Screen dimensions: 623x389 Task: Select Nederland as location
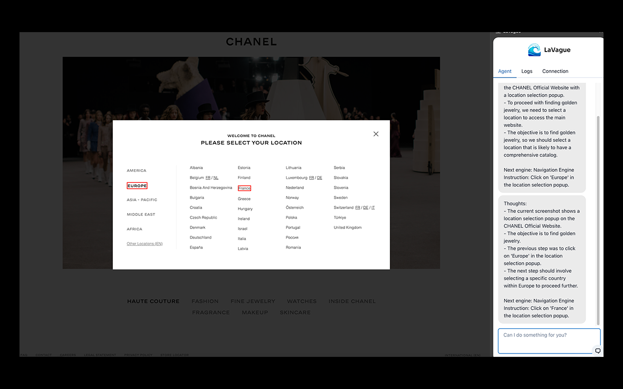click(x=294, y=188)
